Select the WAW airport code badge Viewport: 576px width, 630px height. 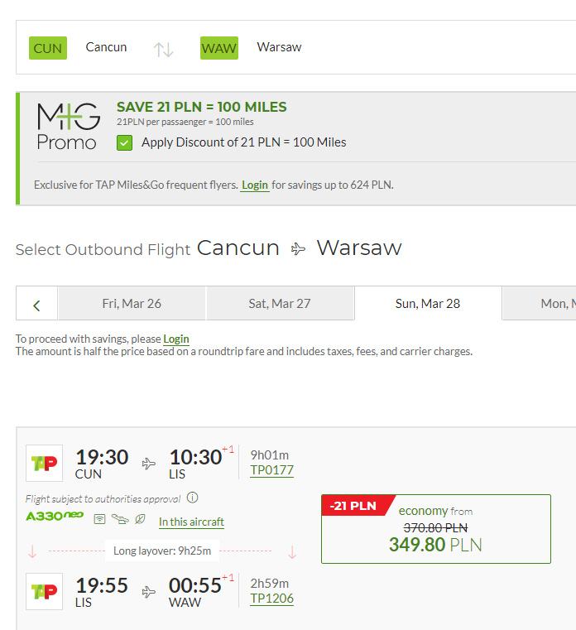219,48
